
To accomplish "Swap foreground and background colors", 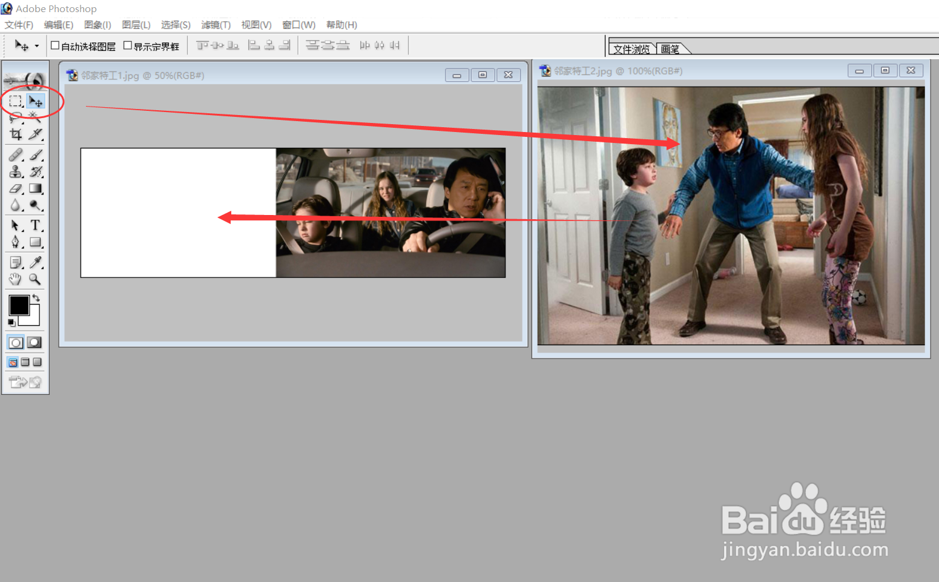I will [x=36, y=298].
